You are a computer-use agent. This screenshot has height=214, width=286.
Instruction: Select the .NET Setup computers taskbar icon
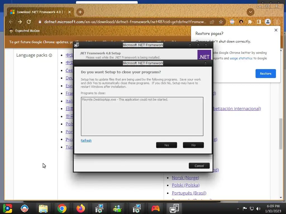tap(174, 208)
